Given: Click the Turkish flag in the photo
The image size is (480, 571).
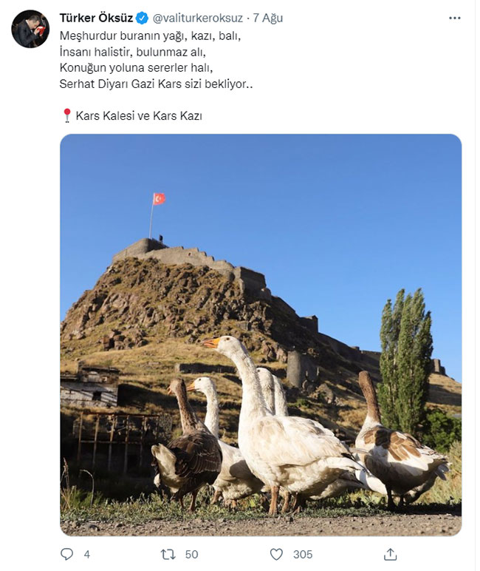Looking at the screenshot, I should tap(159, 199).
